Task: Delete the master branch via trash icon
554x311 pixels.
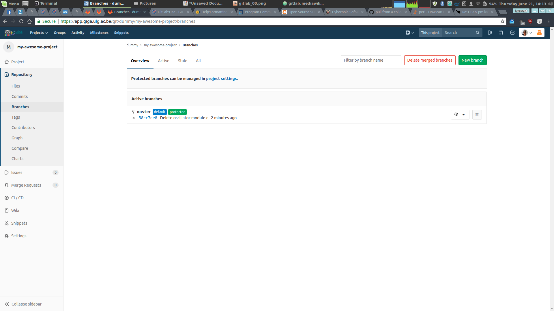Action: tap(477, 115)
